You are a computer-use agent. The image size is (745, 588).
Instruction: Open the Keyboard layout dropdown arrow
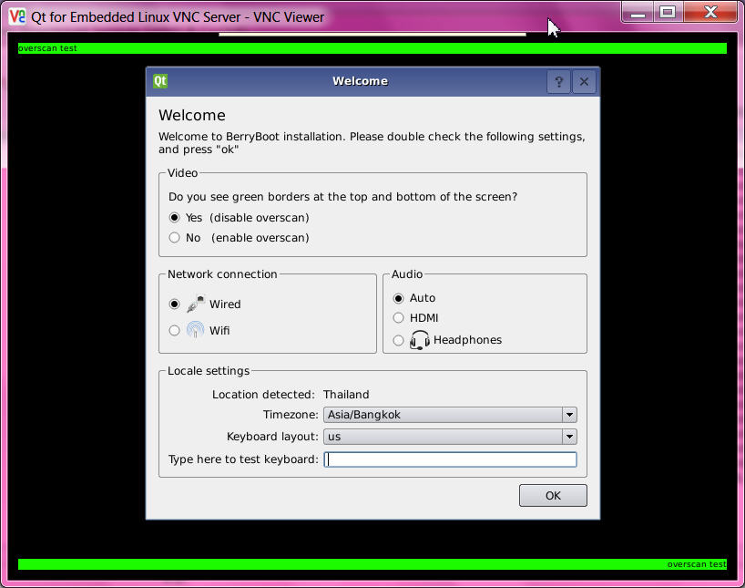click(569, 437)
